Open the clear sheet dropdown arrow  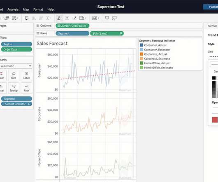pos(18,18)
